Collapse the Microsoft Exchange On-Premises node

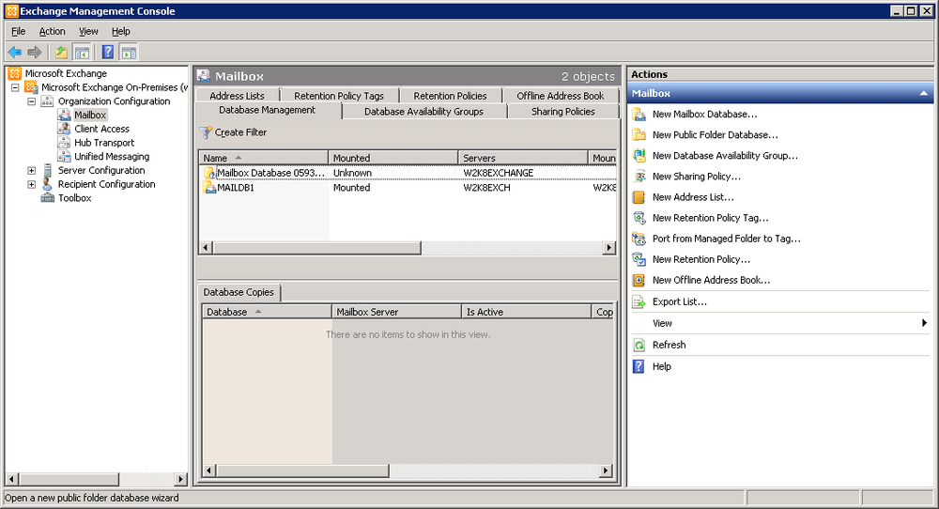pos(15,87)
